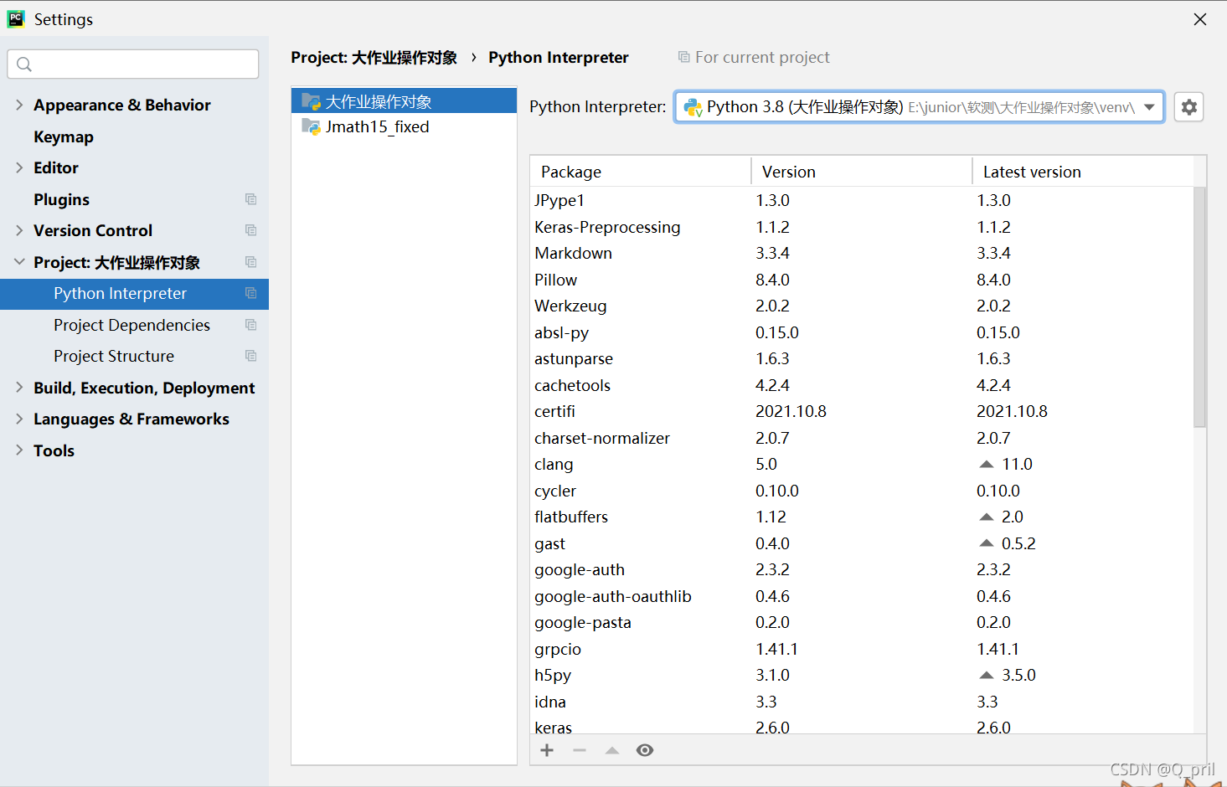The height and width of the screenshot is (787, 1227).
Task: Click the copy icon beside Plugins
Action: tap(250, 199)
